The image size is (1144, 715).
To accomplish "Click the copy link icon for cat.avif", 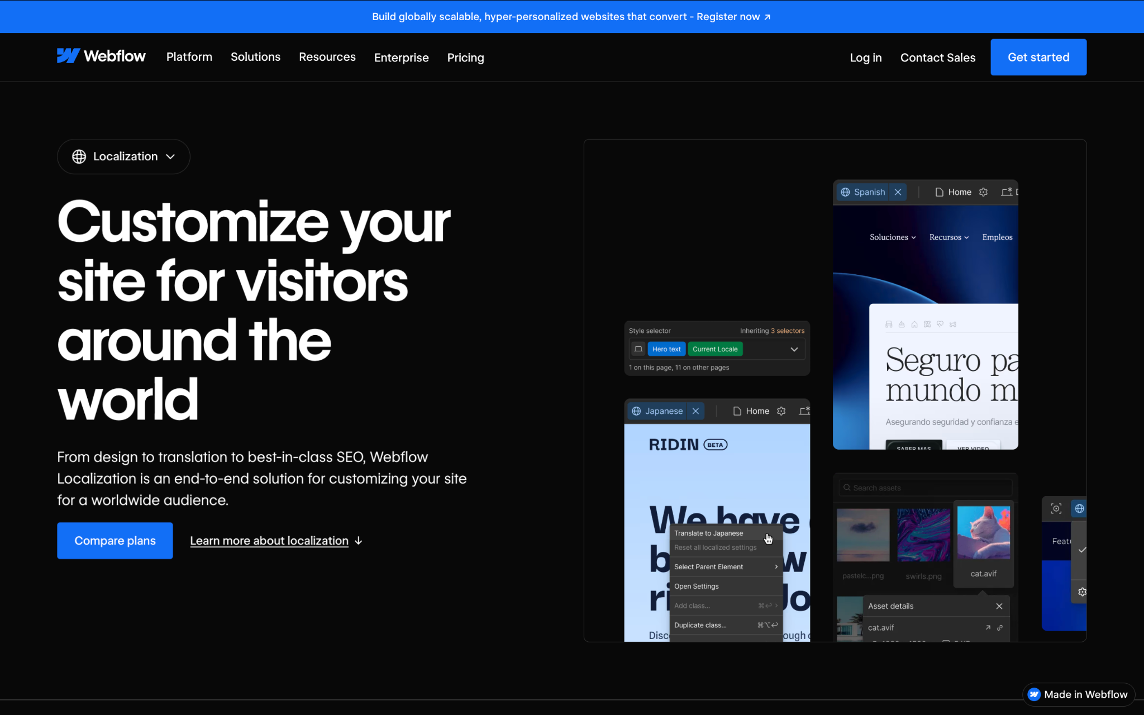I will (1000, 628).
